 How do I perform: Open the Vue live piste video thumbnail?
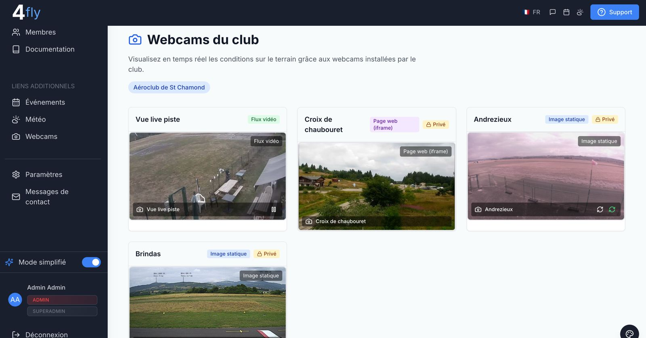coord(208,176)
